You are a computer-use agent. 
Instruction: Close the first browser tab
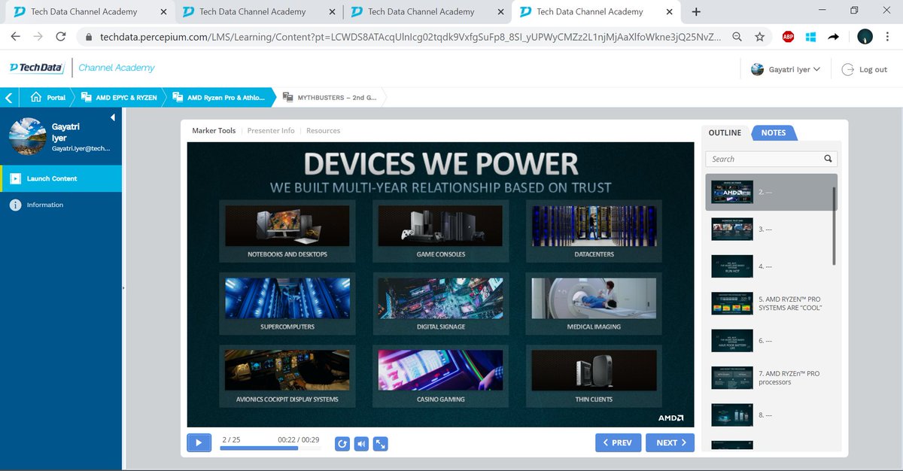[164, 11]
